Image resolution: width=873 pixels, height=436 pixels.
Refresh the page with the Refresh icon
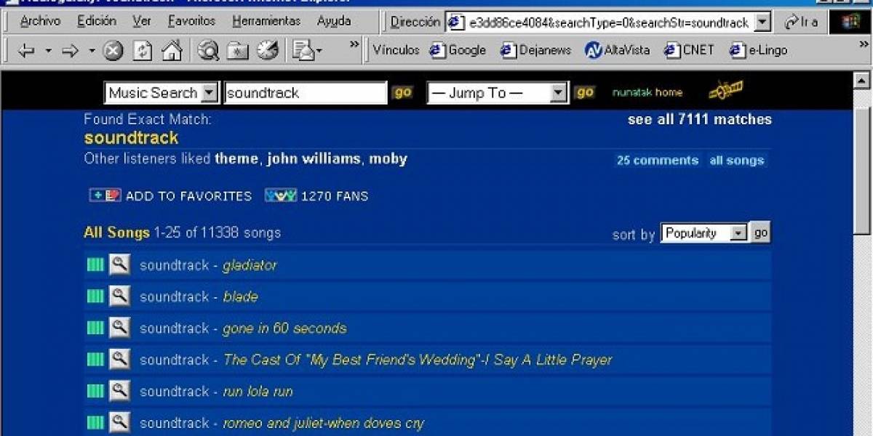[143, 50]
